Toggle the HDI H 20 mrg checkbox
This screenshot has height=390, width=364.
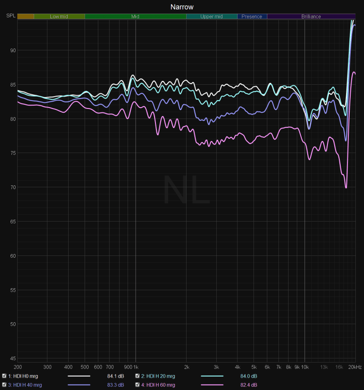[x=138, y=376]
